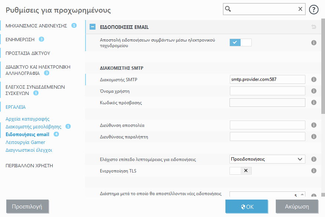Show info for Διεύθυνση αποστολέα

pos(314,125)
